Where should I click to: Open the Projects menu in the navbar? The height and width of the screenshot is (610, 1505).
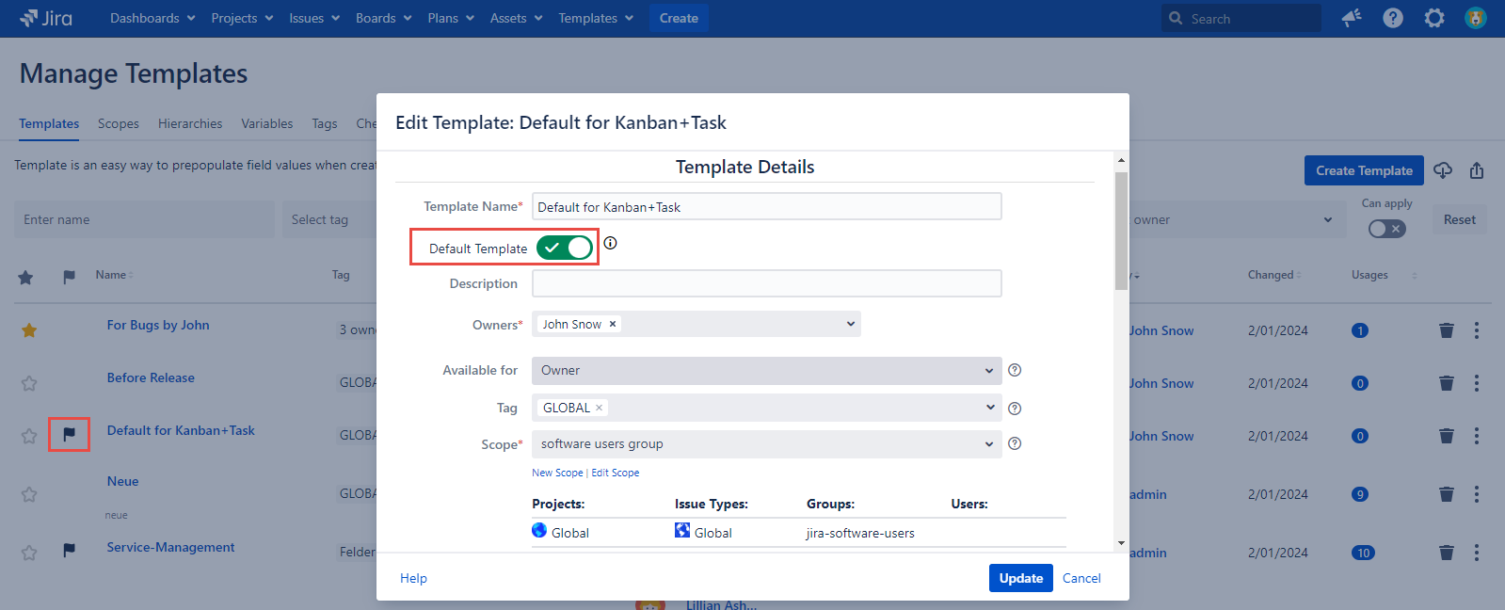[242, 18]
